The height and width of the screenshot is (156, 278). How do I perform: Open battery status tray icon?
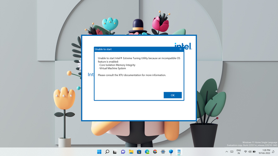pyautogui.click(x=254, y=152)
